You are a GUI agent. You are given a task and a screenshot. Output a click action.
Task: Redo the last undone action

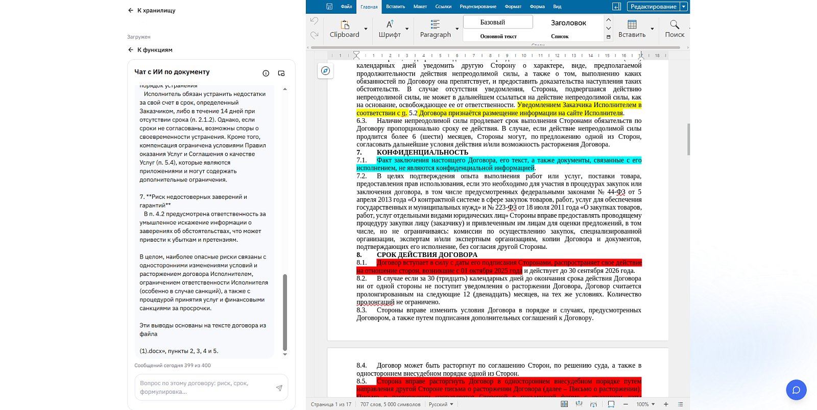(314, 35)
